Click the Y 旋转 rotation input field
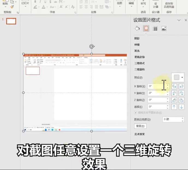The width and height of the screenshot is (188, 170). click(158, 93)
